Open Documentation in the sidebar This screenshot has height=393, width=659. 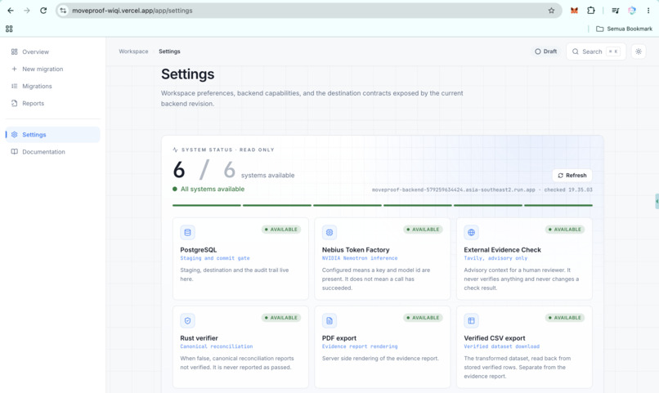click(53, 152)
